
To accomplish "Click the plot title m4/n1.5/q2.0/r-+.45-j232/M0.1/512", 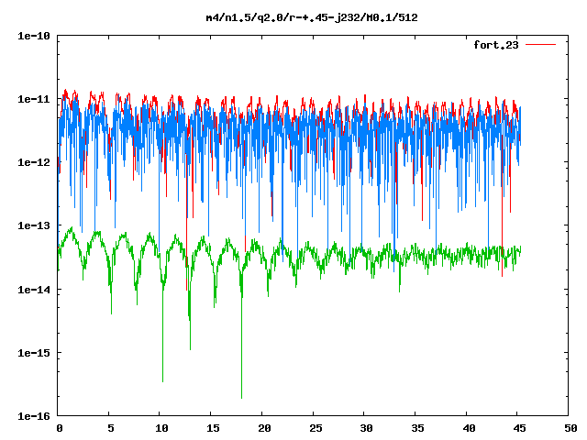I will tap(312, 17).
